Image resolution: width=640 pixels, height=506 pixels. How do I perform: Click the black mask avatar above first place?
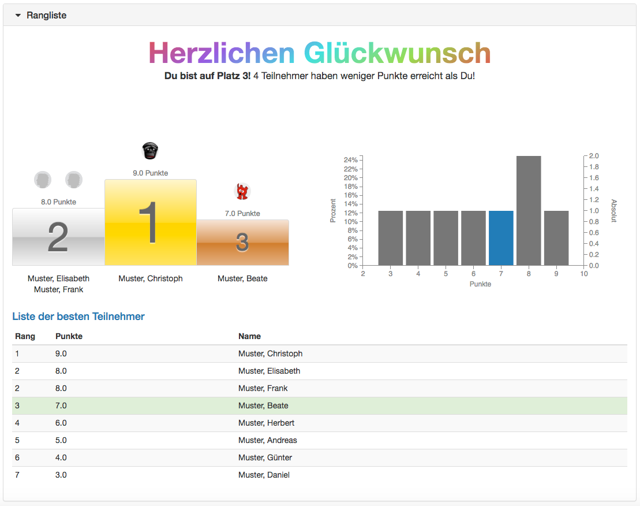click(150, 151)
